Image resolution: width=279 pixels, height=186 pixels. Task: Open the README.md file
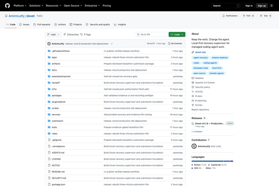point(58,172)
